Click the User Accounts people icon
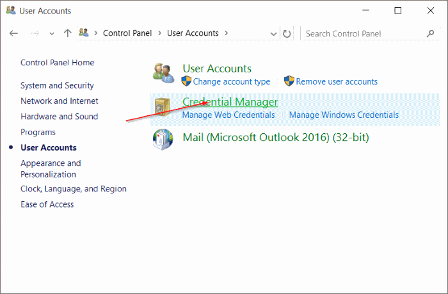Screen dimensions: 448x294 [163, 74]
